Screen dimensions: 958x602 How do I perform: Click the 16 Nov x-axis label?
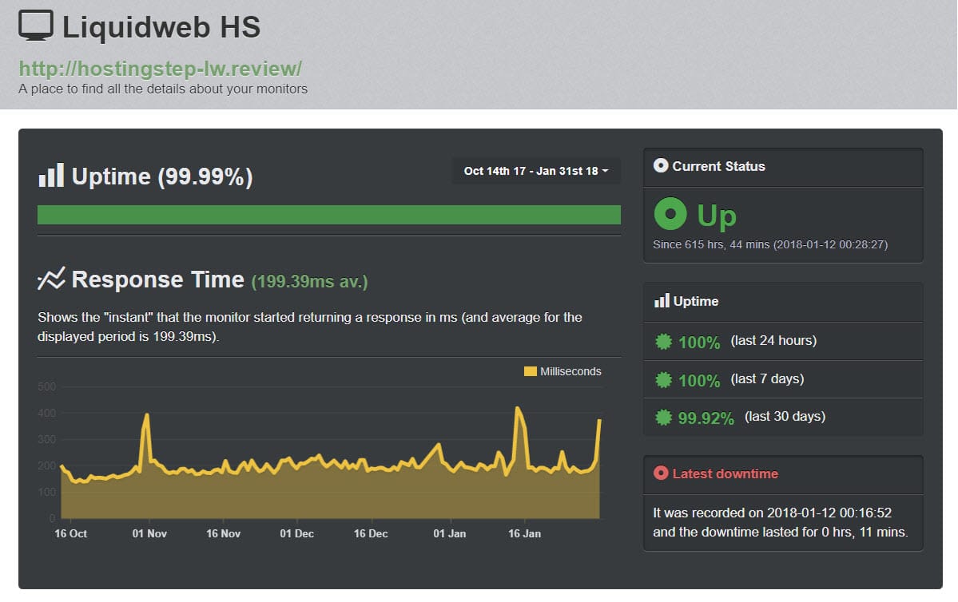223,533
